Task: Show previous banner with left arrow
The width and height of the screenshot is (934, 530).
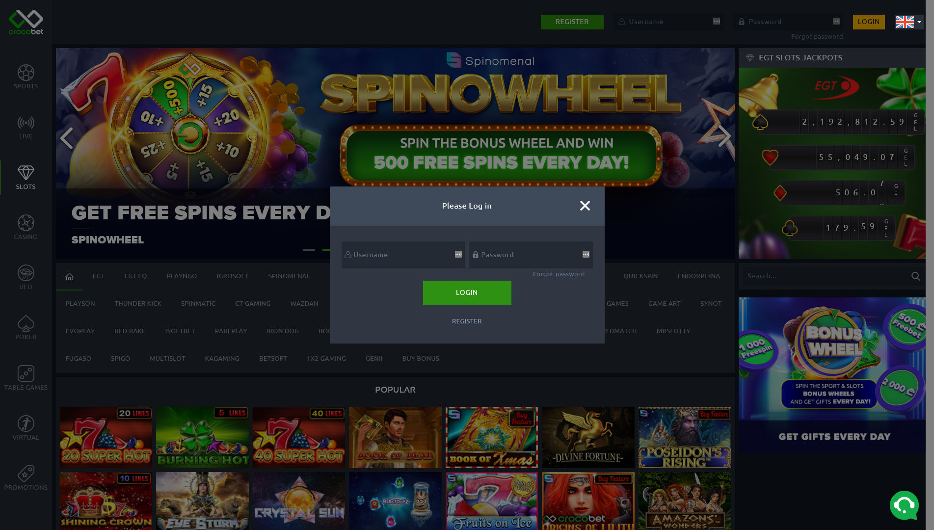Action: click(67, 138)
